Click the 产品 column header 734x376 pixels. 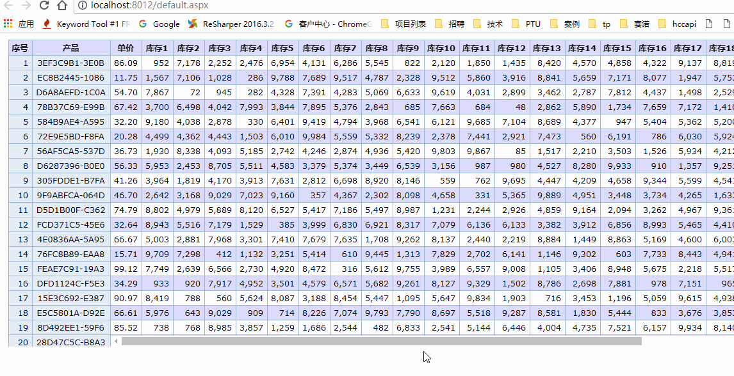coord(71,48)
